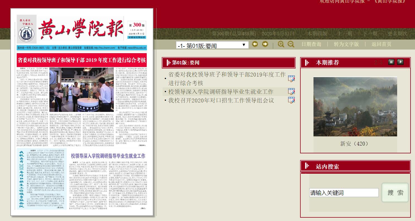
Task: Go to 下一期 issue
Action: pos(370,34)
